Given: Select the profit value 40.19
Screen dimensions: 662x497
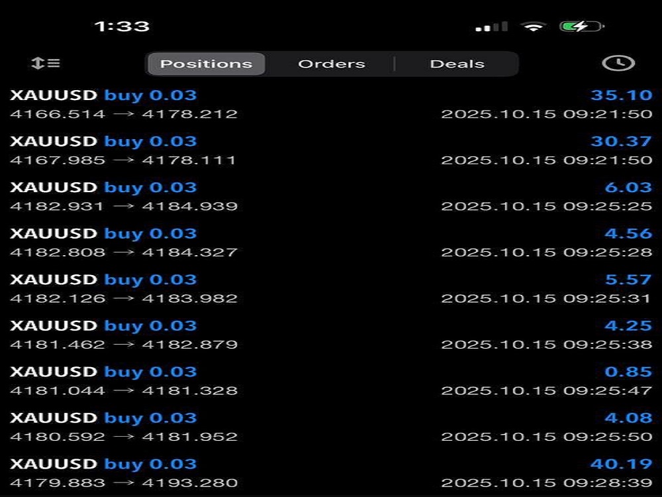Looking at the screenshot, I should point(622,464).
